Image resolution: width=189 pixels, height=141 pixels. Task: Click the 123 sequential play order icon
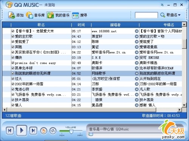tap(53, 131)
